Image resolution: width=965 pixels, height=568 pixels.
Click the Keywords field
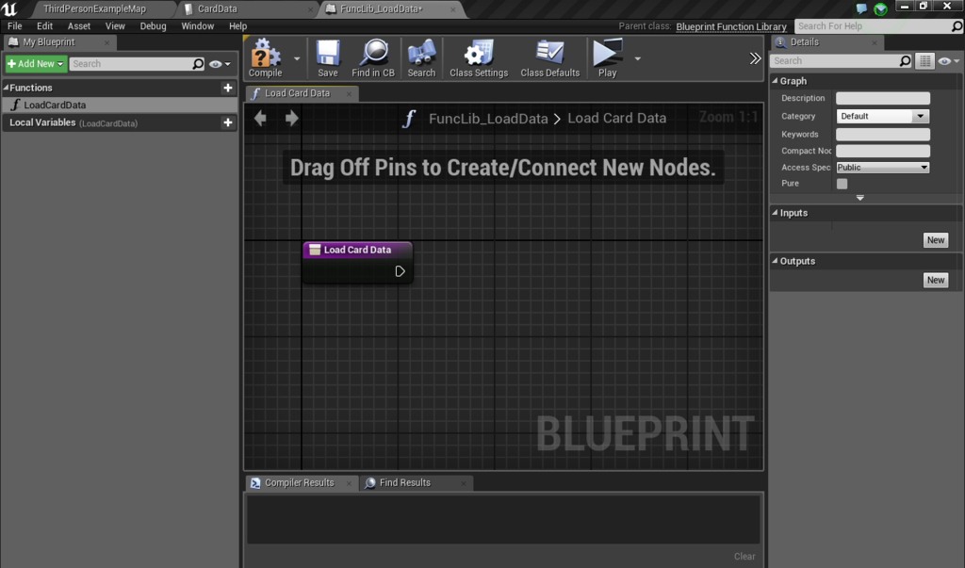[x=883, y=134]
